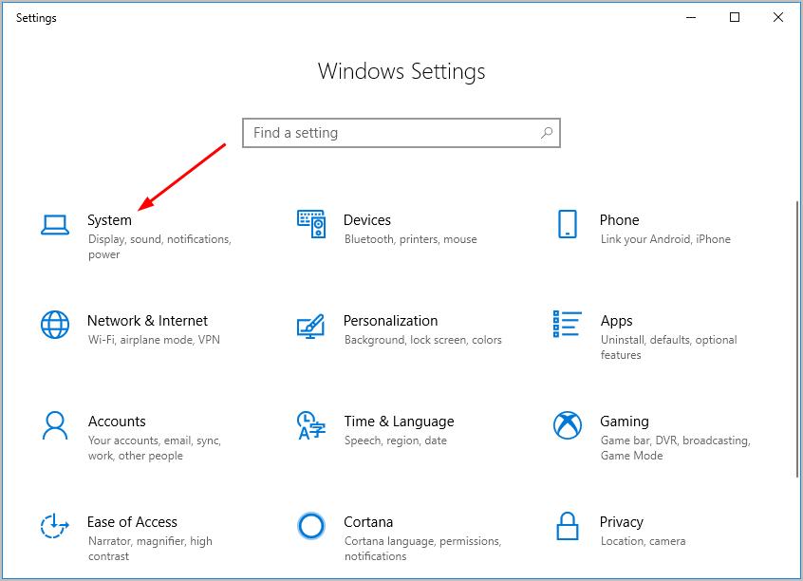Click the Apps list icon

tap(567, 324)
